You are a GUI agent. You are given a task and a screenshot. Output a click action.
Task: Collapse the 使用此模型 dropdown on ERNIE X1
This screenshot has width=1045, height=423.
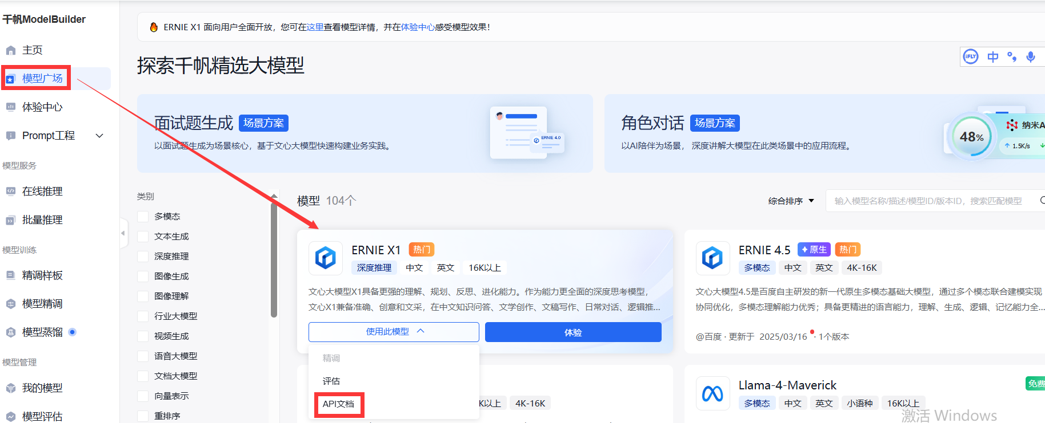coord(394,332)
